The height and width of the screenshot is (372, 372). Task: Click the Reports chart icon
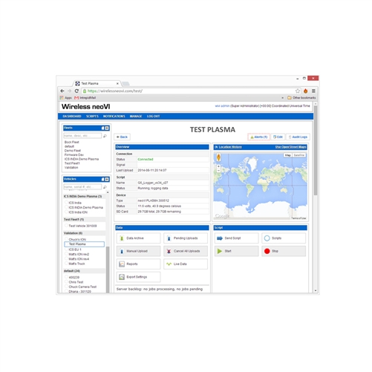[x=122, y=264]
